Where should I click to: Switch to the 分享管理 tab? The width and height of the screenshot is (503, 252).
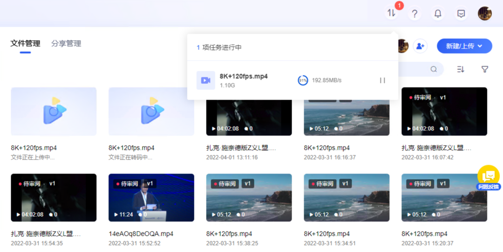tap(66, 44)
